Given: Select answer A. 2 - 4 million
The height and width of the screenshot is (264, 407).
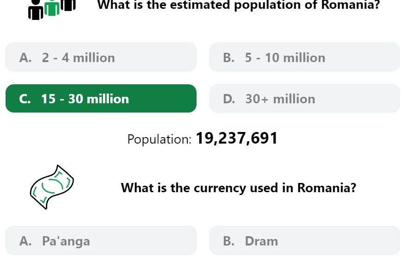Looking at the screenshot, I should 101,57.
